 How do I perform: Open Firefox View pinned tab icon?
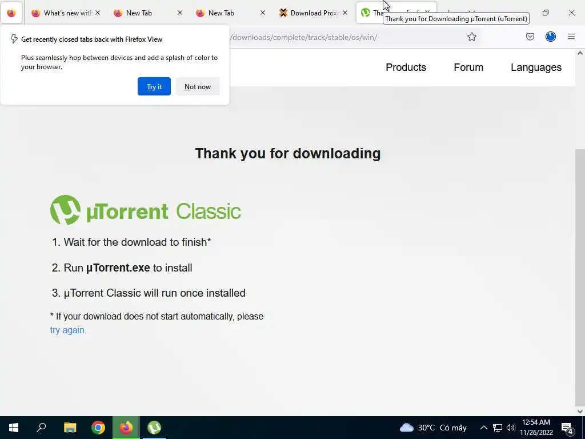pyautogui.click(x=11, y=13)
